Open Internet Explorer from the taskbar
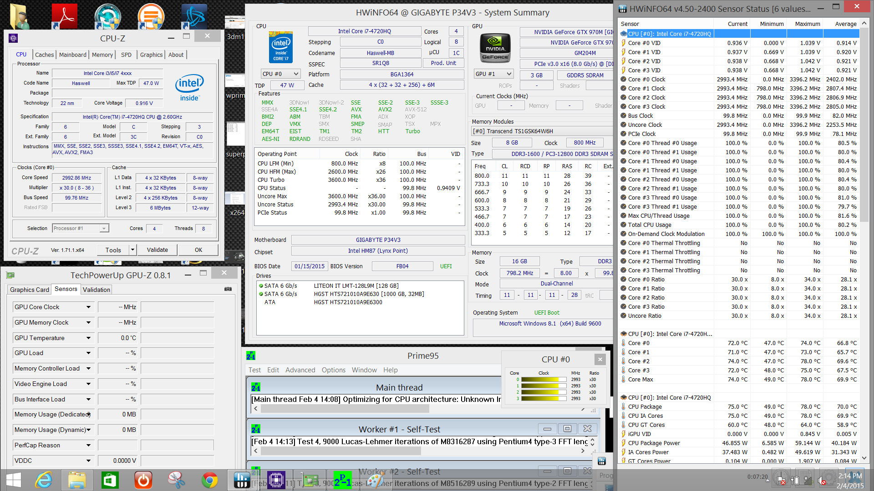The image size is (874, 491). (x=44, y=480)
